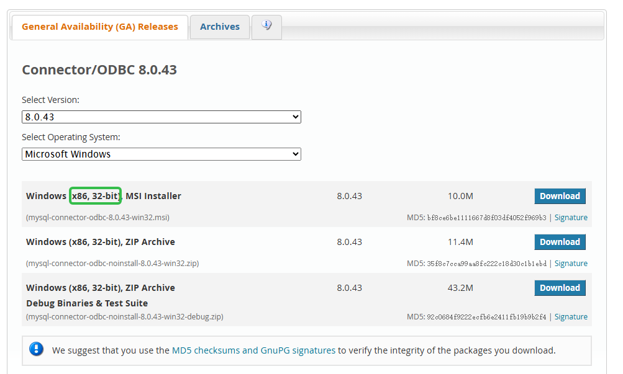Click the Windows ZIP Archive 11.4M row title

point(101,242)
